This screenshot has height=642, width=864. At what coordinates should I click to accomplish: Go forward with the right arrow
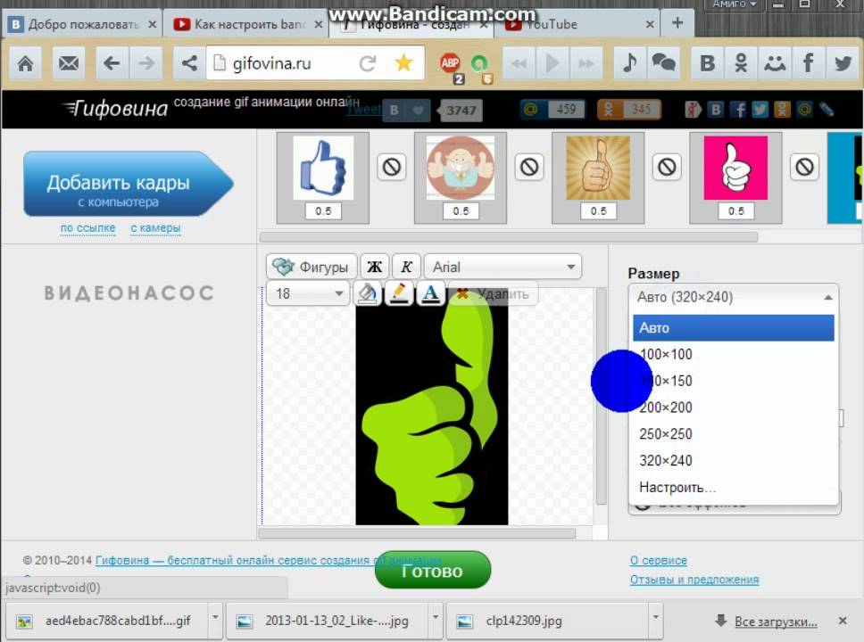(146, 63)
